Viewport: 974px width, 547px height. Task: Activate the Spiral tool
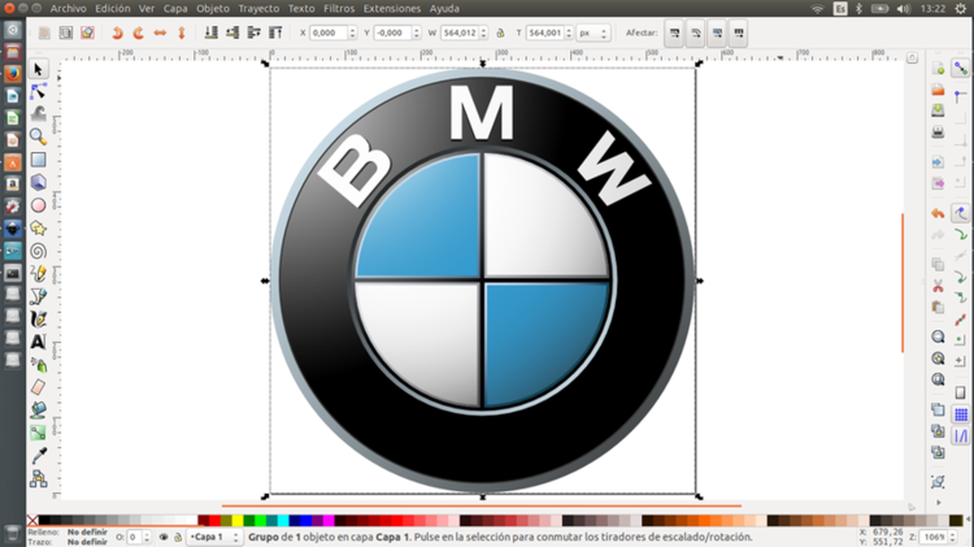tap(38, 252)
